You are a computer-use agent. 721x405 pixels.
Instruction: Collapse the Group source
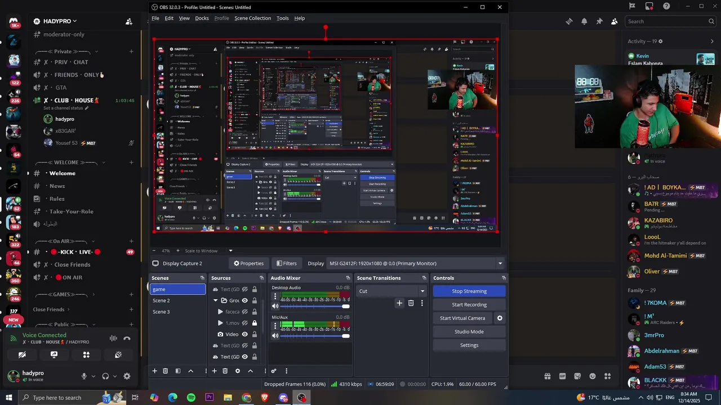coord(215,300)
